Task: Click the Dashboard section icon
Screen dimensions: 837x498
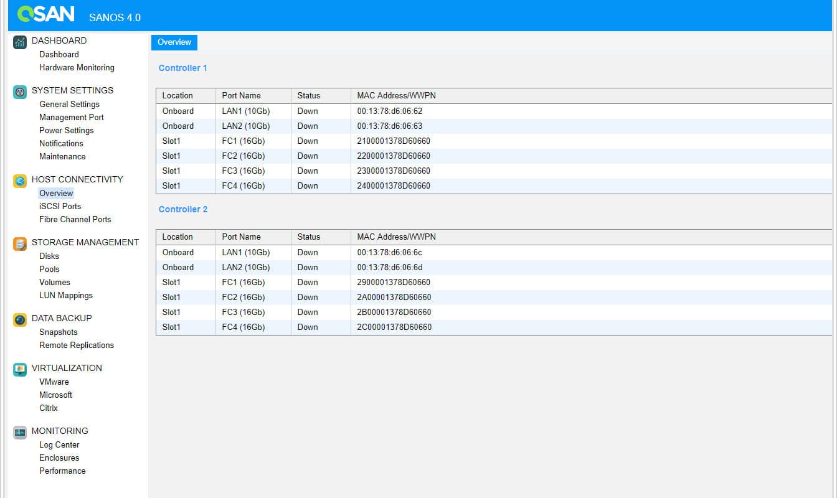Action: [20, 42]
